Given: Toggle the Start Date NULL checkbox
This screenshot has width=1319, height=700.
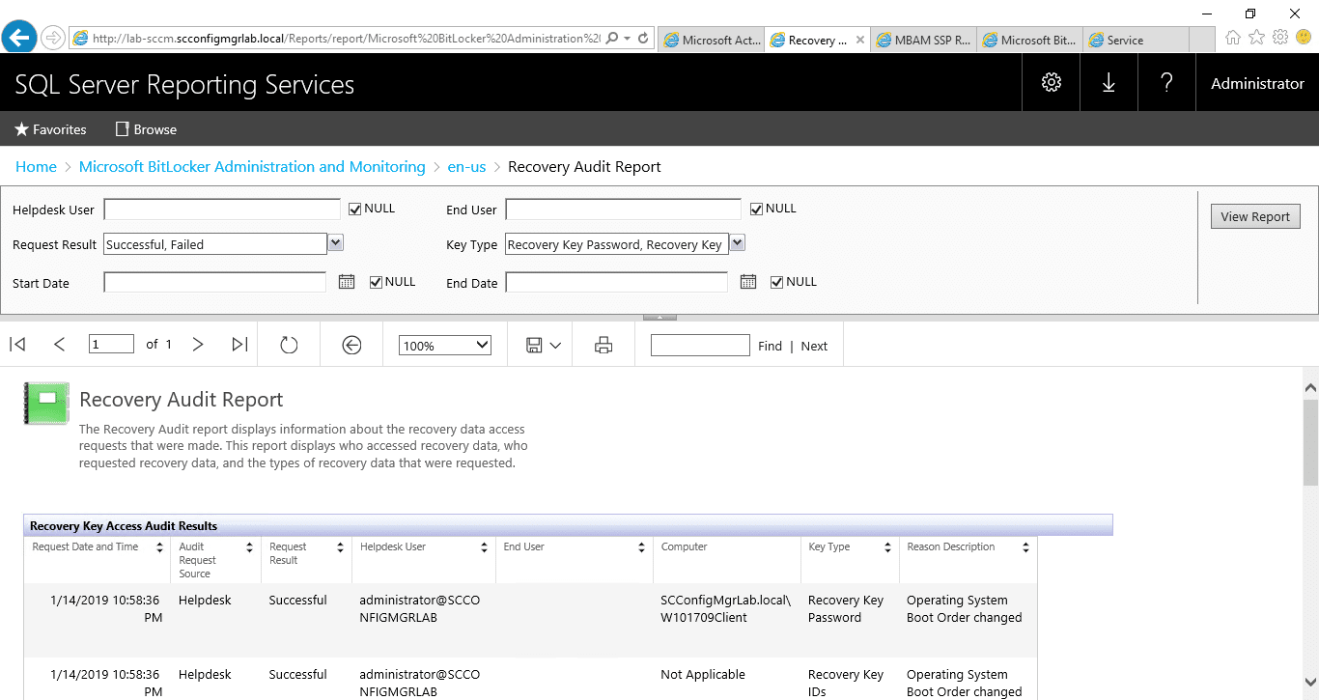Looking at the screenshot, I should coord(377,282).
